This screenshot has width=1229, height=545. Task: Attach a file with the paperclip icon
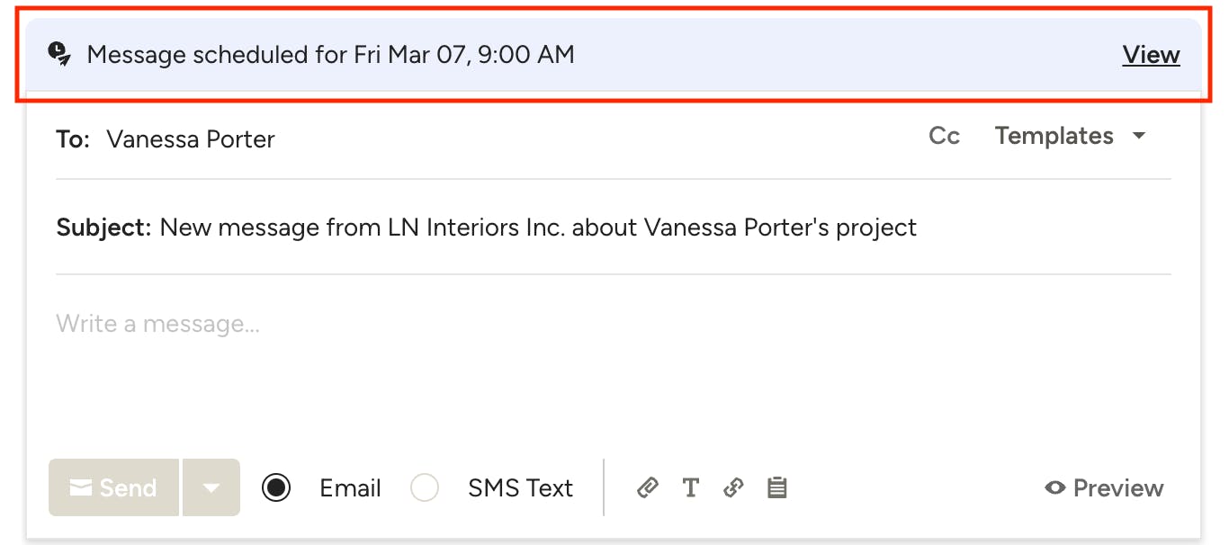point(647,488)
